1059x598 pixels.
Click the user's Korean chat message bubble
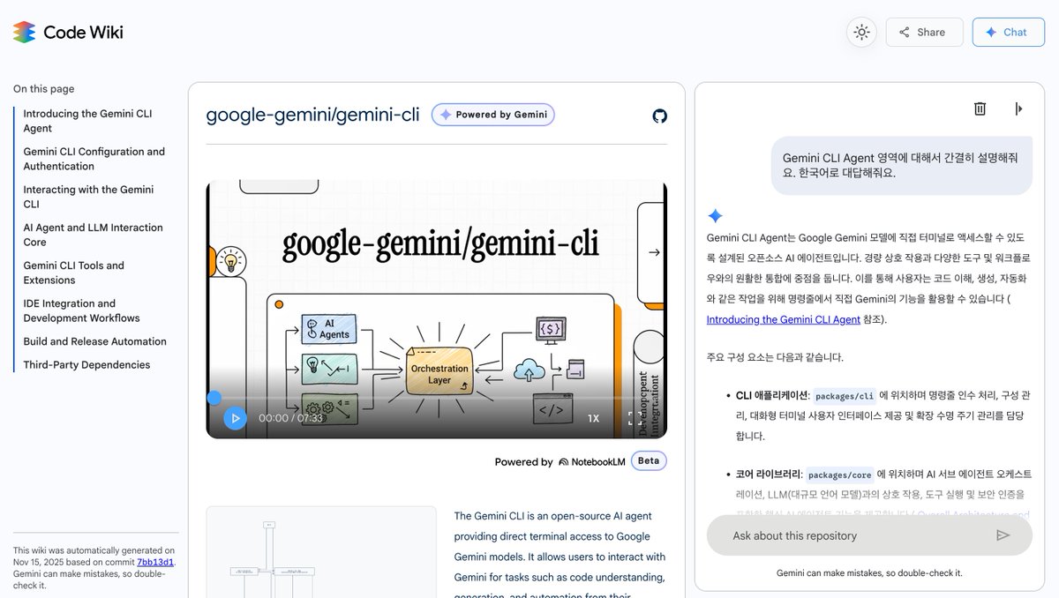click(x=901, y=165)
